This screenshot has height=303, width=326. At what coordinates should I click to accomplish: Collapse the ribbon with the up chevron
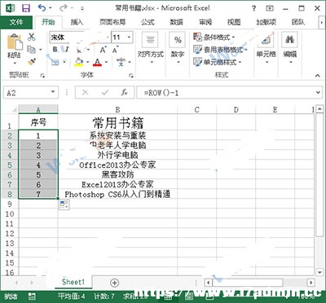(318, 76)
